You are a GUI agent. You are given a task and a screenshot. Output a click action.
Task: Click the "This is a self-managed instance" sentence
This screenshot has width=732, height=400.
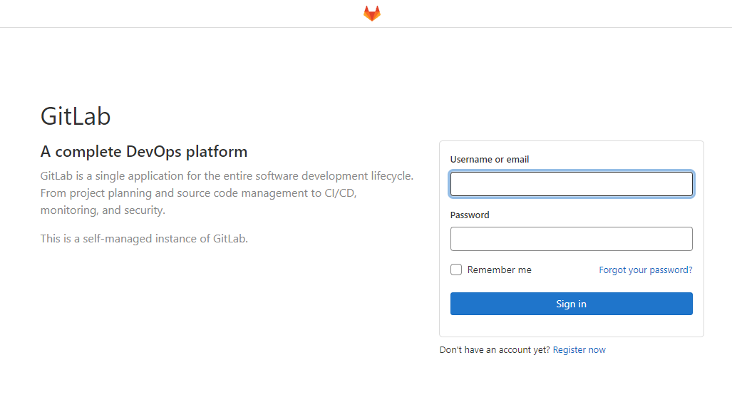[144, 239]
